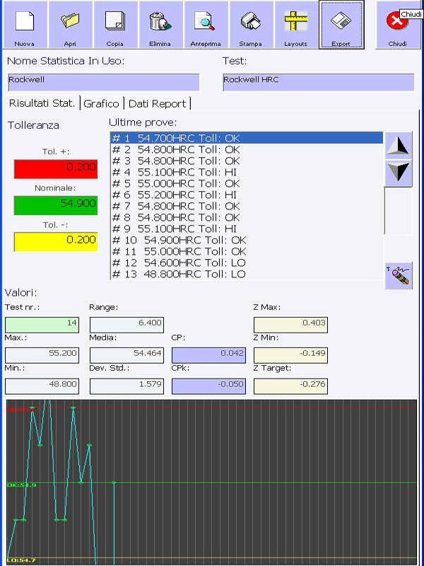Click the Copia copy icon
Screen dimensions: 424x566
point(114,25)
